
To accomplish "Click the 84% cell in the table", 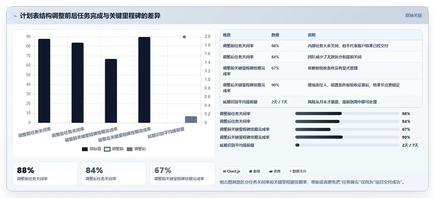I will point(275,57).
